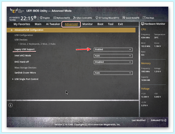Click the +12V voltage value 12.384 V
175x134 pixels.
(145, 97)
